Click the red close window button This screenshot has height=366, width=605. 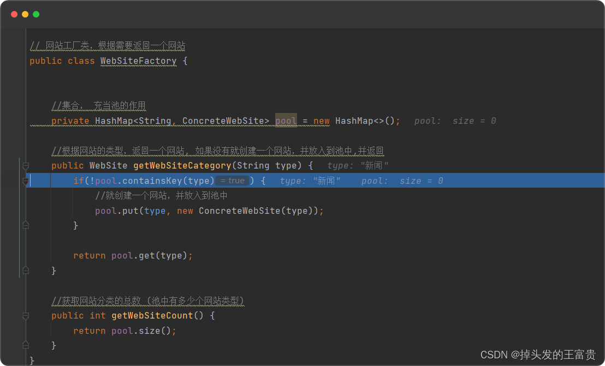[x=14, y=14]
